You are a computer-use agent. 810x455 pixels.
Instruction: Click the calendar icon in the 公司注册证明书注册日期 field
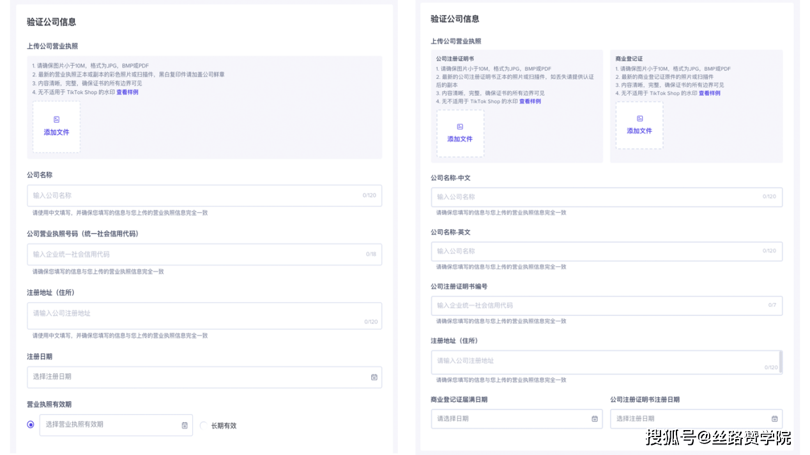(774, 419)
